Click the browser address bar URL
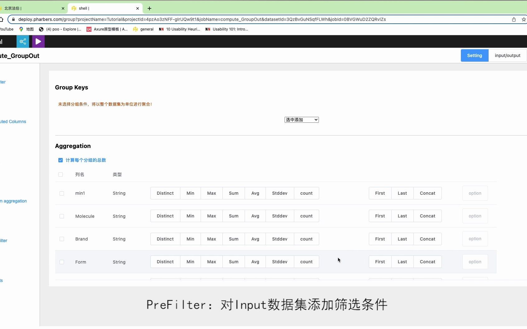Screen dimensions: 527x329 pyautogui.click(x=202, y=19)
